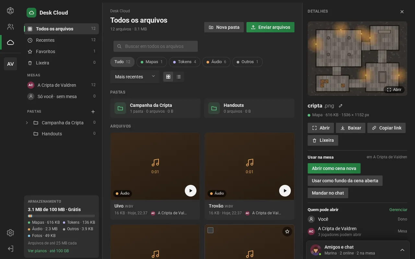Click the Handouts folder card icon
This screenshot has width=415, height=259.
coord(214,108)
